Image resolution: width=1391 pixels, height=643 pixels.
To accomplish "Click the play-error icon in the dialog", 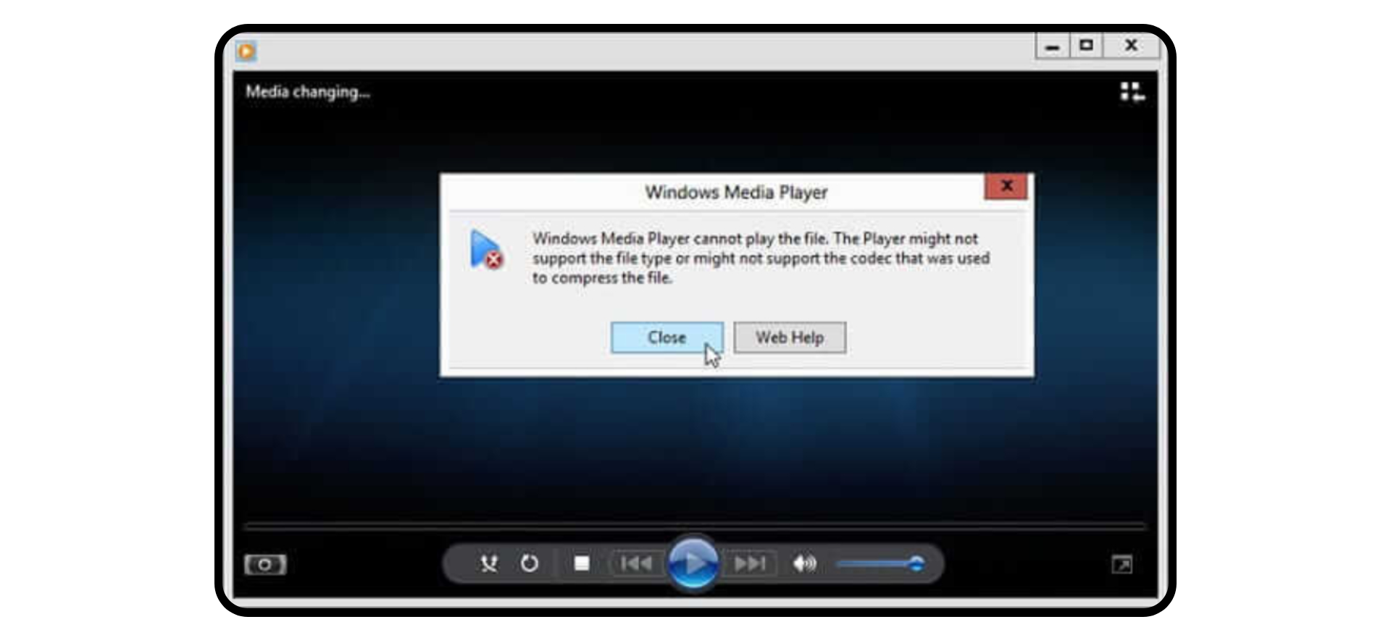I will [486, 250].
